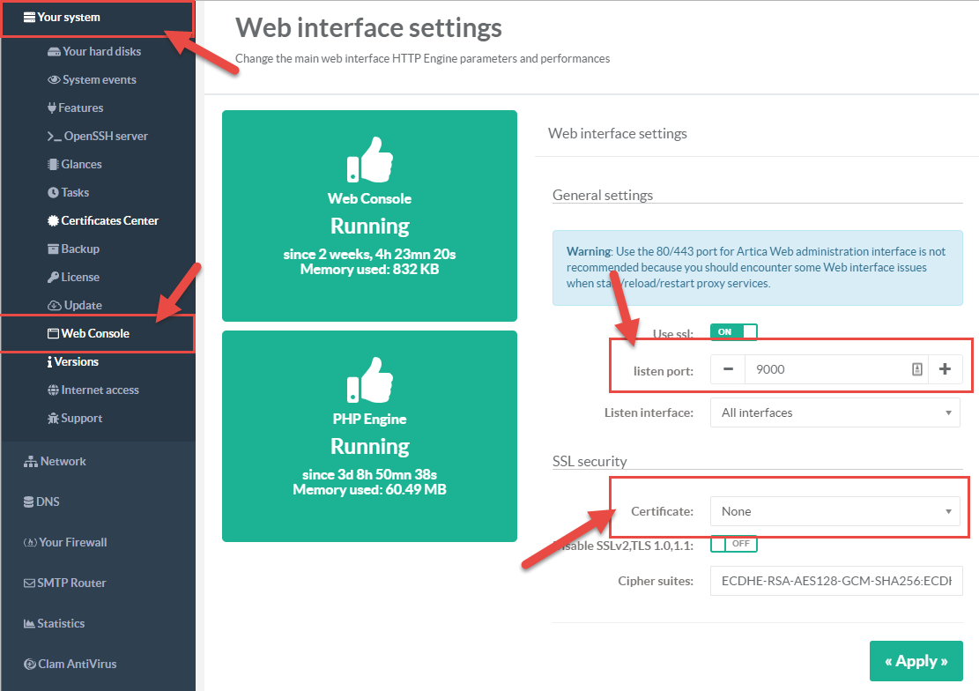Click the key icon beside License
The width and height of the screenshot is (979, 691).
(53, 277)
